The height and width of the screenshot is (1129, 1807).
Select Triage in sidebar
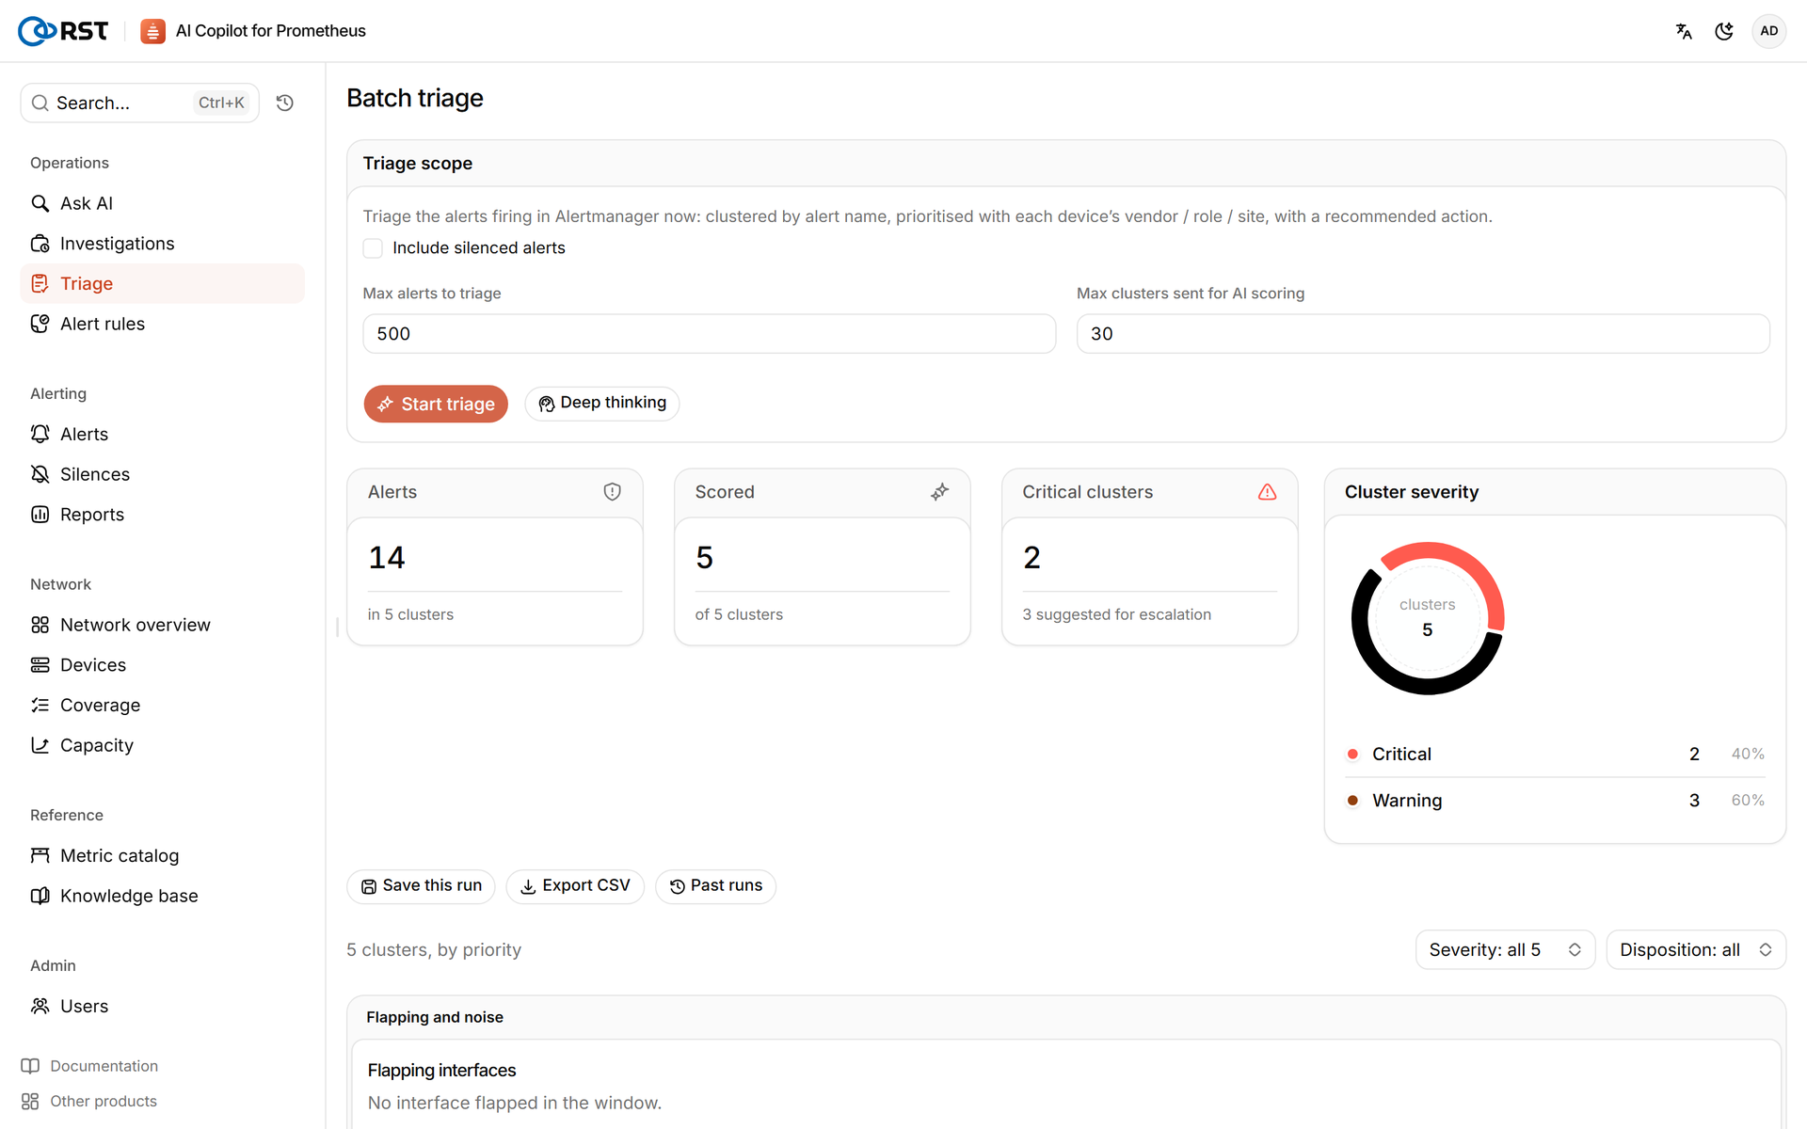pyautogui.click(x=162, y=283)
